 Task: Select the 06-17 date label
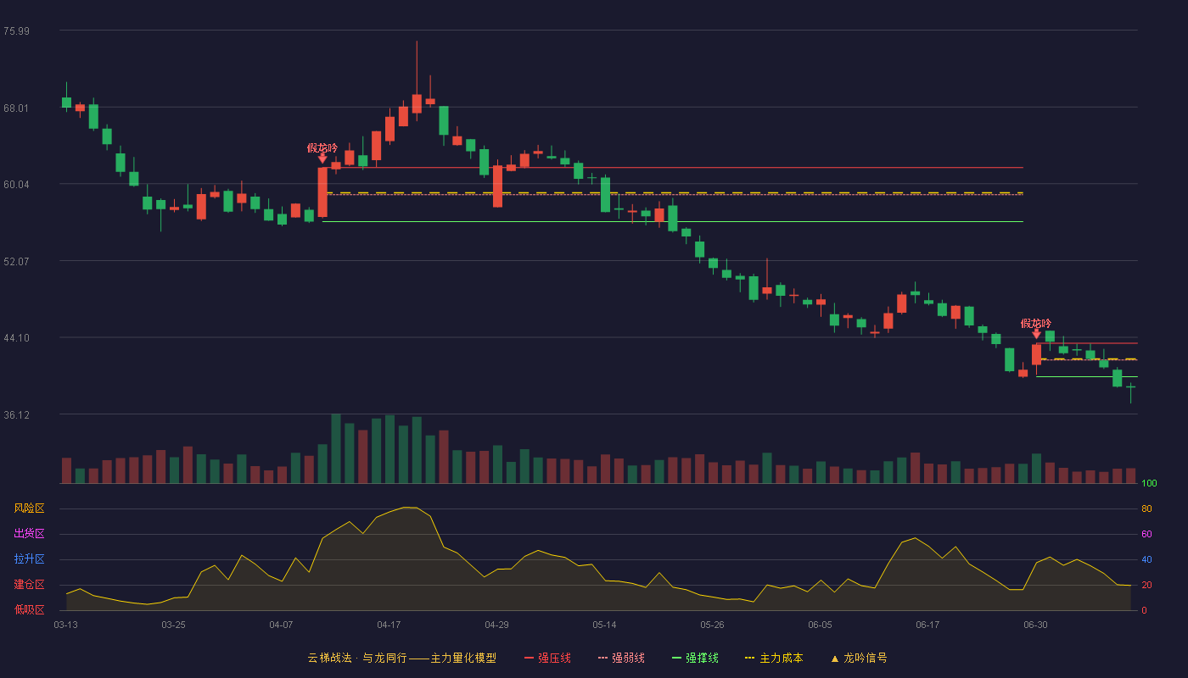click(927, 625)
